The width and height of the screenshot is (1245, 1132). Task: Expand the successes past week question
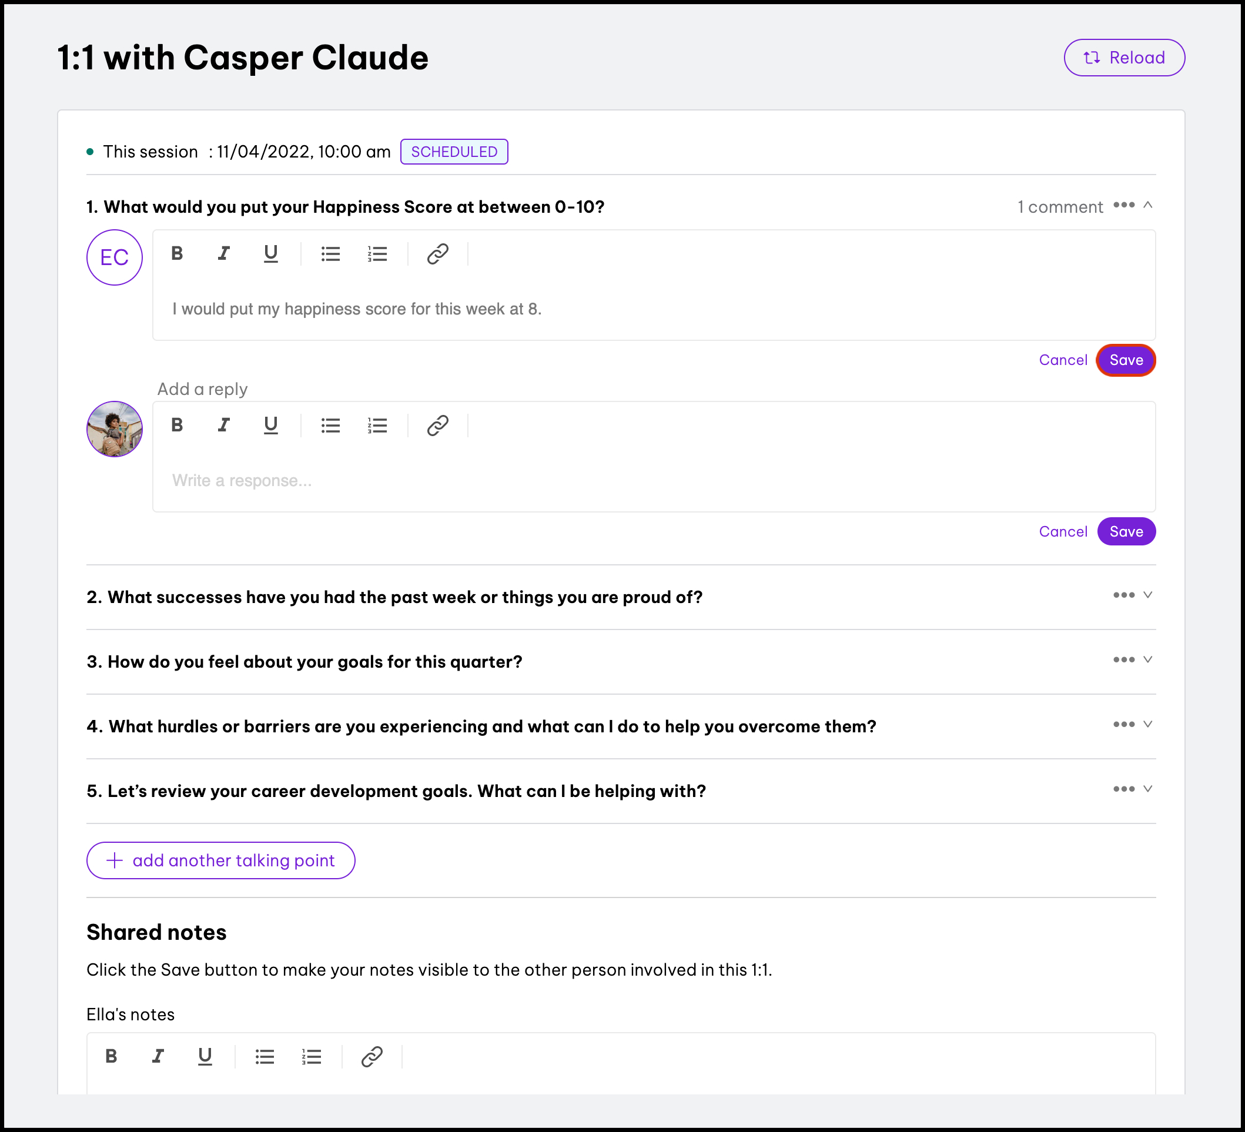pyautogui.click(x=1147, y=595)
